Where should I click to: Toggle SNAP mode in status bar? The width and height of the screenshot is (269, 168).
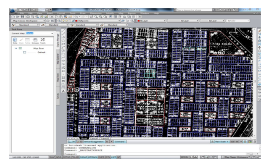click(x=52, y=157)
